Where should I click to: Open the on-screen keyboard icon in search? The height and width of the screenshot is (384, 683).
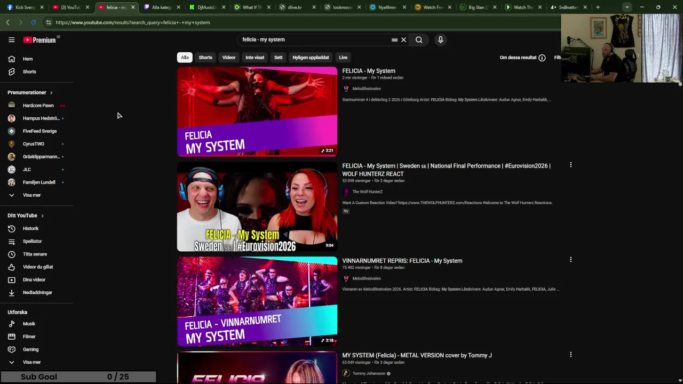pyautogui.click(x=394, y=39)
